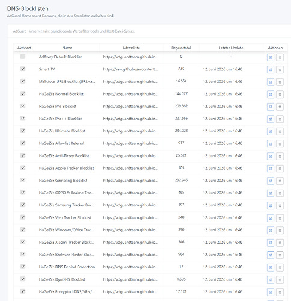Viewport: 291px width, 301px height.
Task: Delete HaGeZi's Normal Blocklist
Action: [x=280, y=95]
